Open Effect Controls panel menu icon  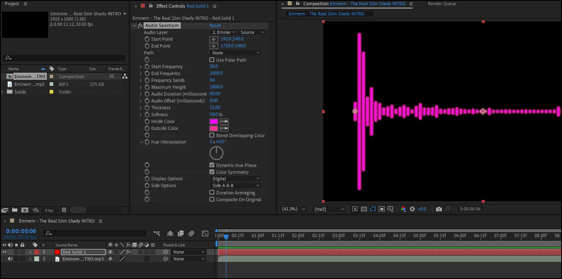pos(215,6)
